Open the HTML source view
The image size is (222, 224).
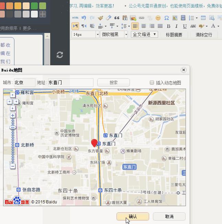point(75,18)
